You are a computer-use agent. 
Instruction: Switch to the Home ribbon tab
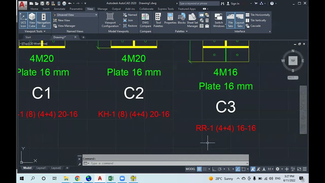pyautogui.click(x=34, y=9)
